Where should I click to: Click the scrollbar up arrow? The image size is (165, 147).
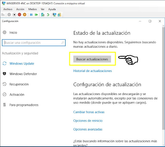(163, 26)
